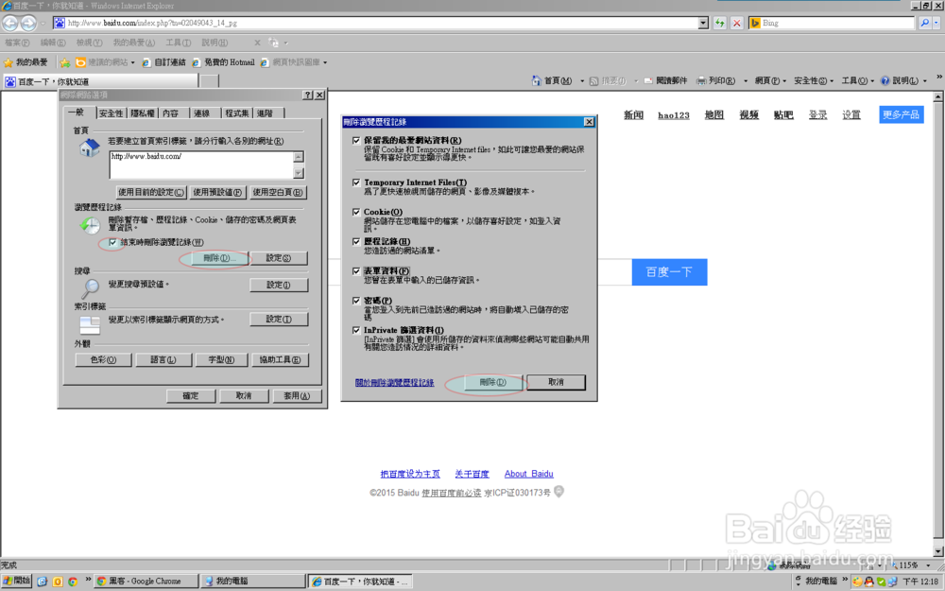Click the 更多产品 blue button

tap(901, 114)
